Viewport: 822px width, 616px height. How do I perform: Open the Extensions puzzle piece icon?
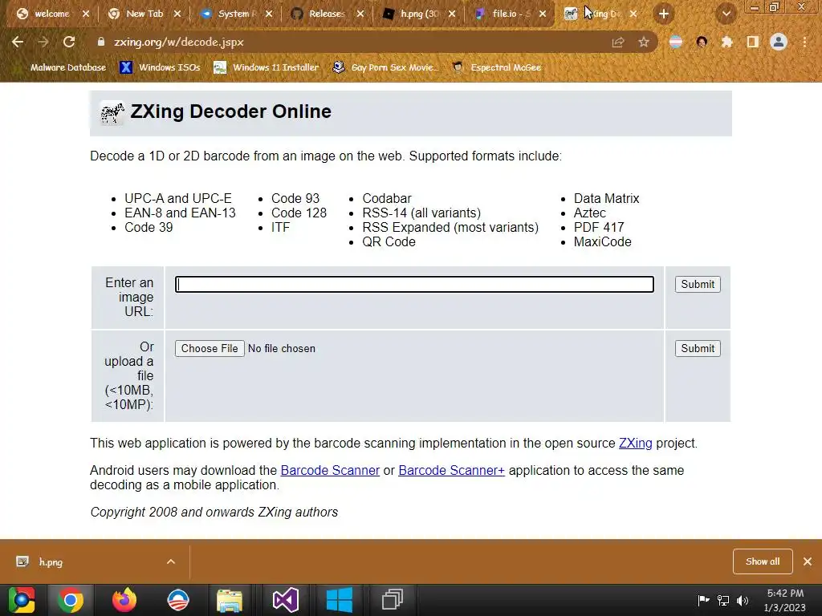(726, 42)
